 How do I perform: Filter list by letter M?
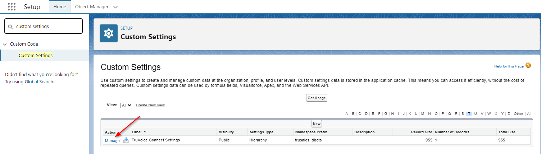pyautogui.click(x=423, y=114)
